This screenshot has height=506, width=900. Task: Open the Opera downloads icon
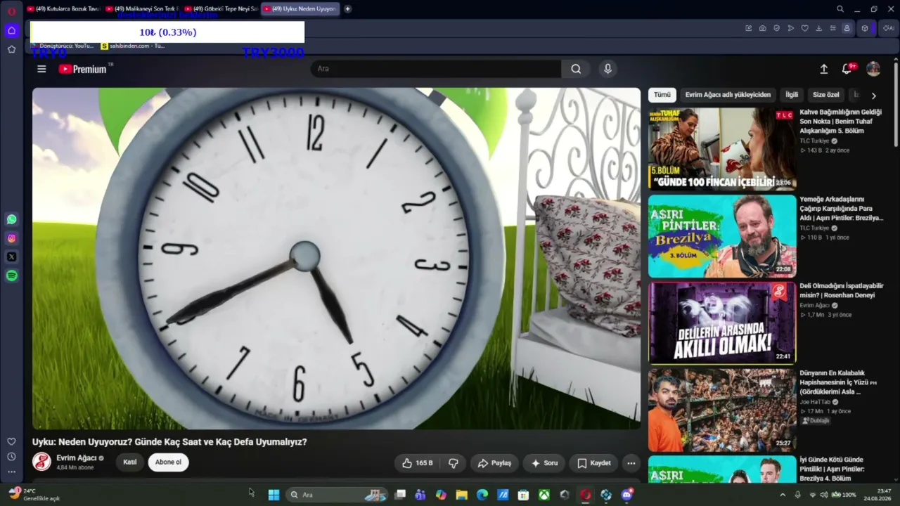point(819,28)
